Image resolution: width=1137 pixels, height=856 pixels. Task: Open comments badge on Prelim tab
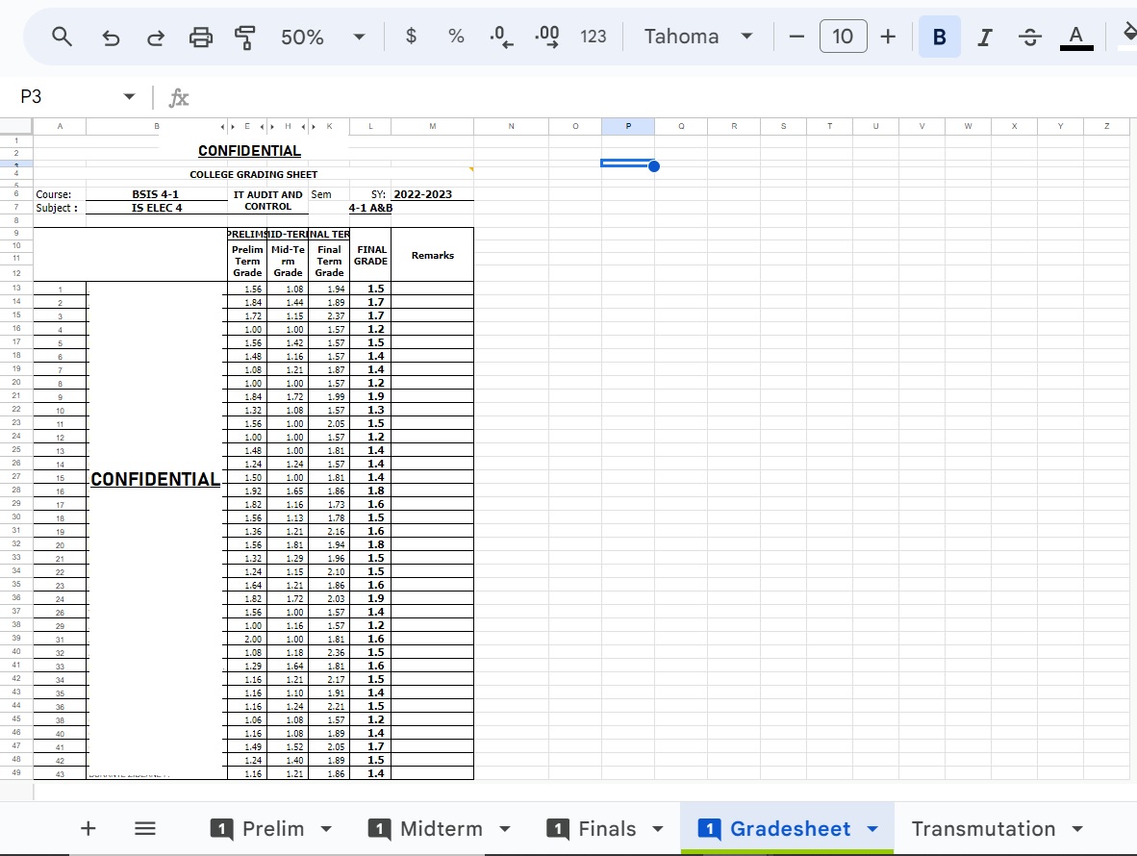222,828
